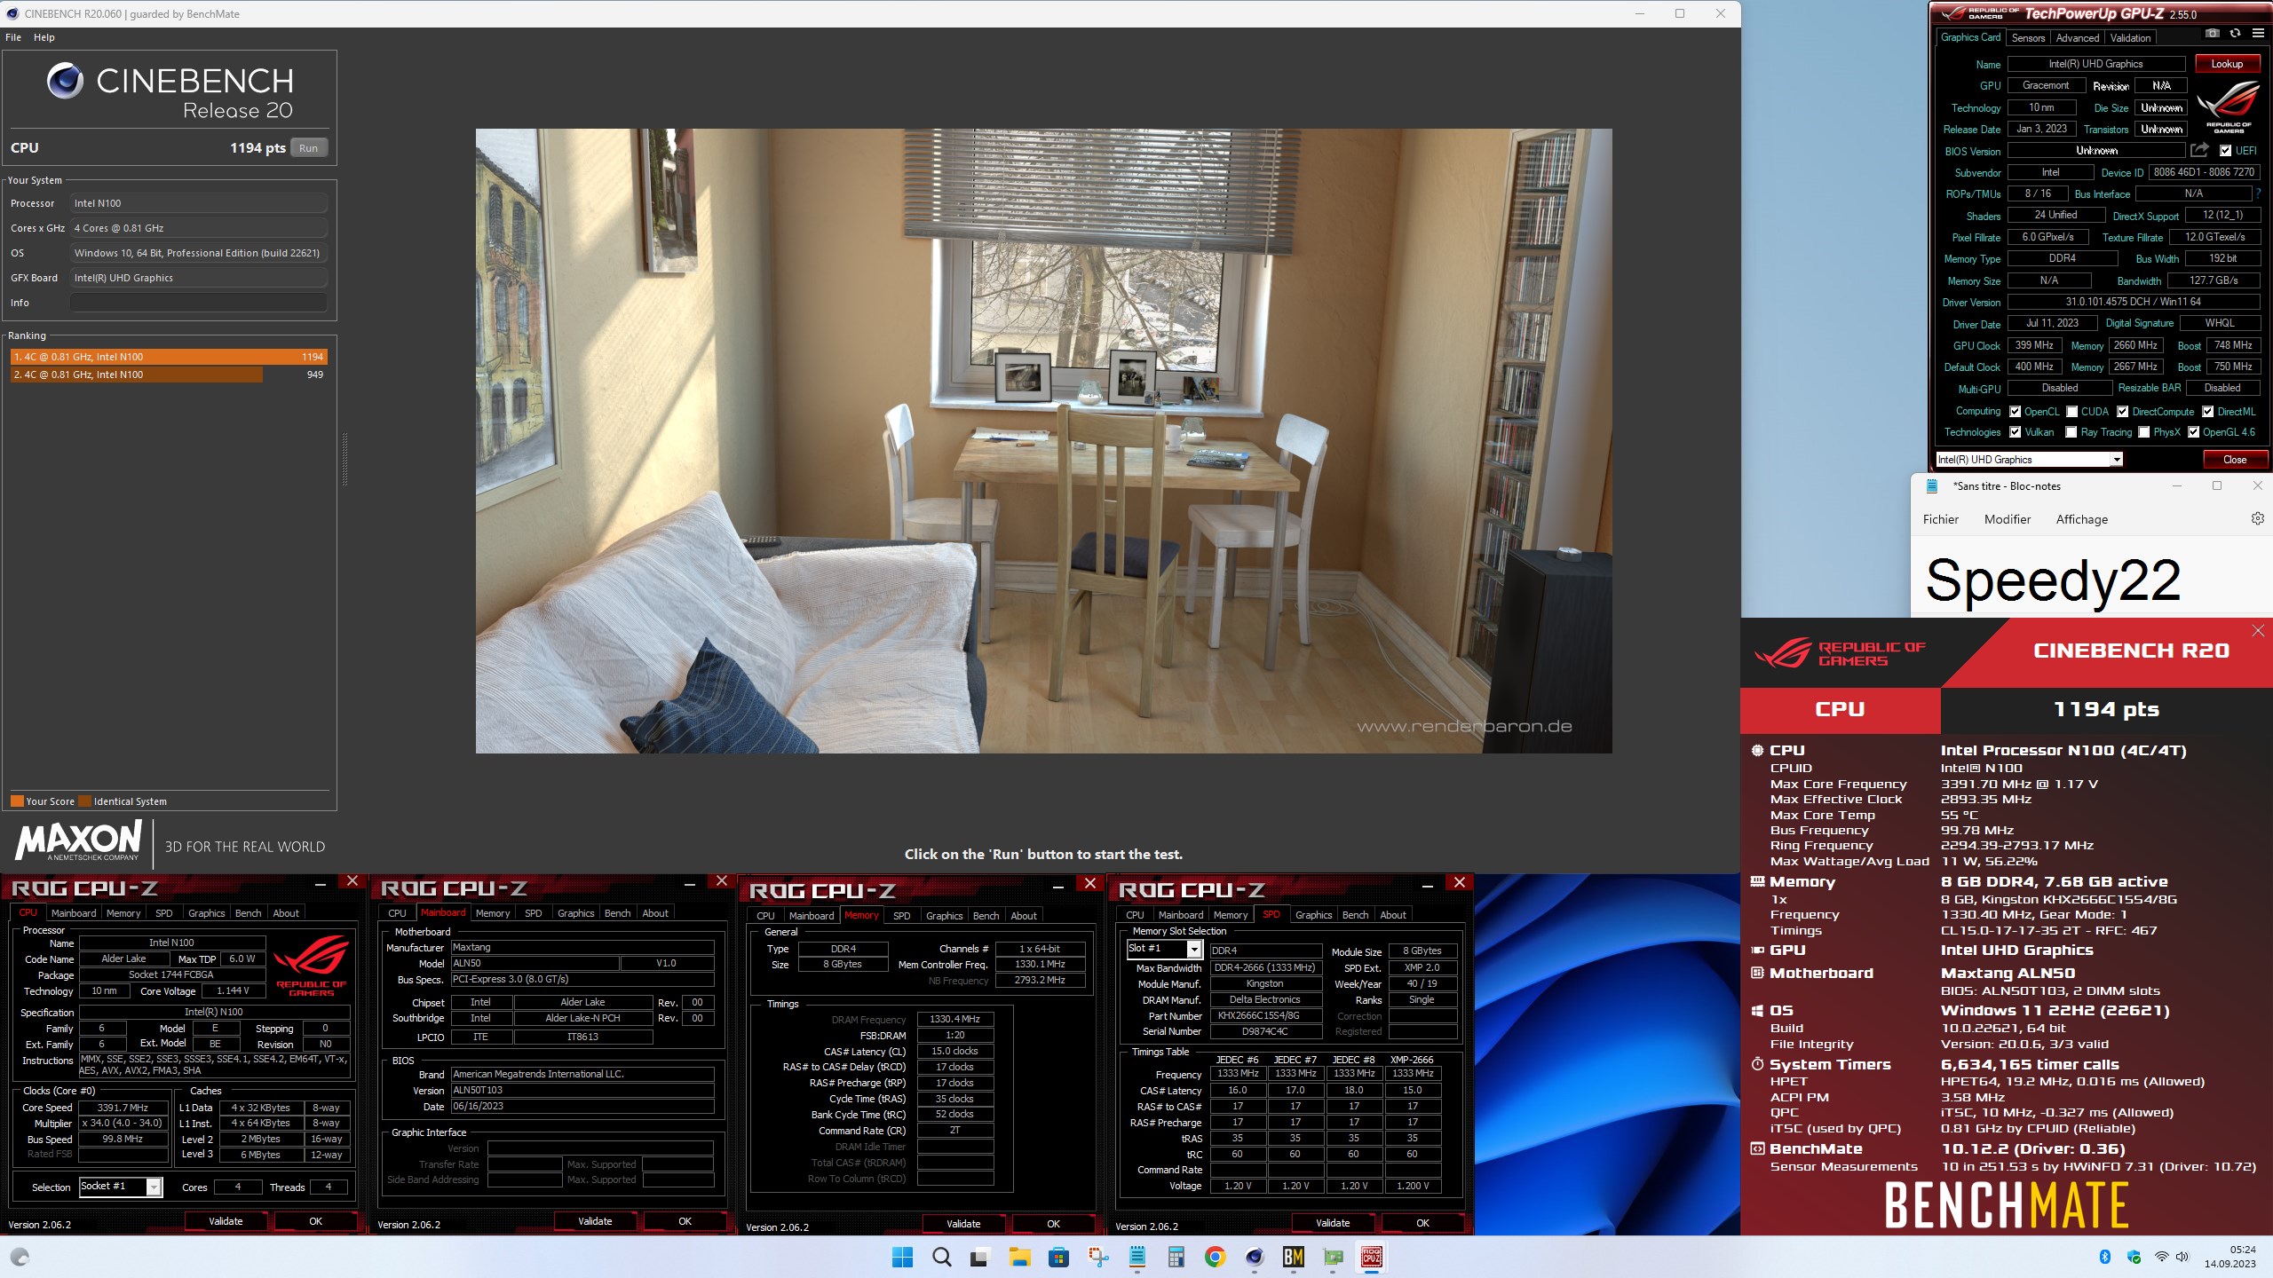Open taskbar Search icon
This screenshot has width=2273, height=1278.
941,1257
